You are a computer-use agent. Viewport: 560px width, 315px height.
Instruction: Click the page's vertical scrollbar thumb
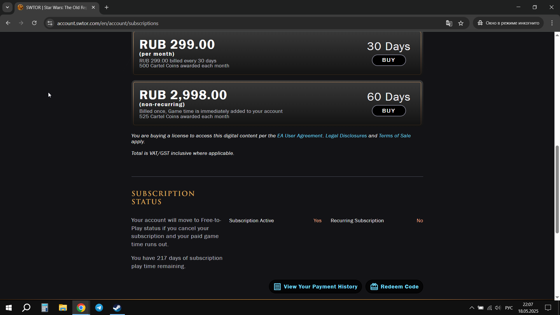pyautogui.click(x=557, y=190)
